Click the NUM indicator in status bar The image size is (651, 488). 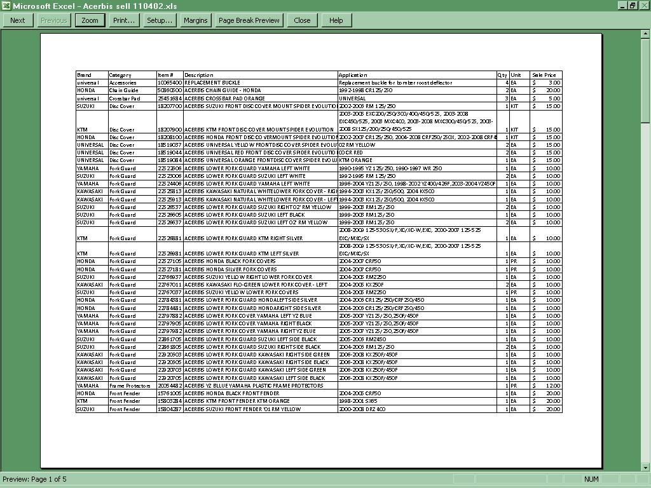pos(591,479)
